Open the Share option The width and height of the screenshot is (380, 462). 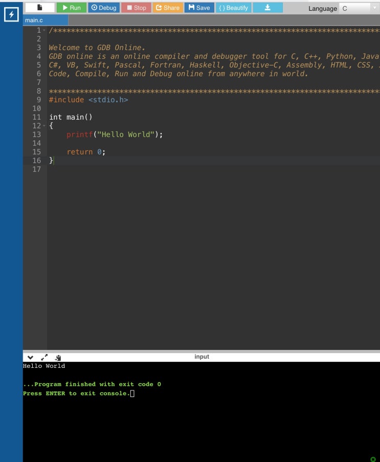[167, 8]
